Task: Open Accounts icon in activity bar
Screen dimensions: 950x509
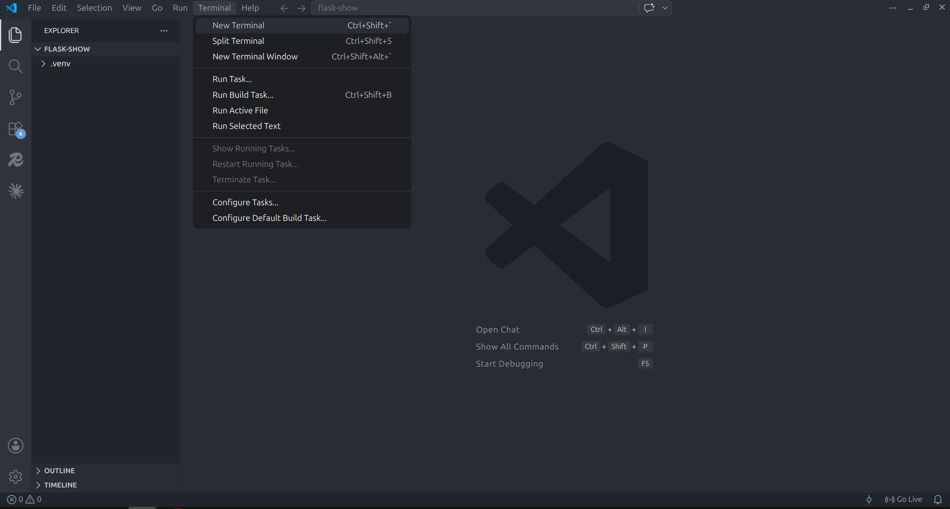Action: click(15, 446)
